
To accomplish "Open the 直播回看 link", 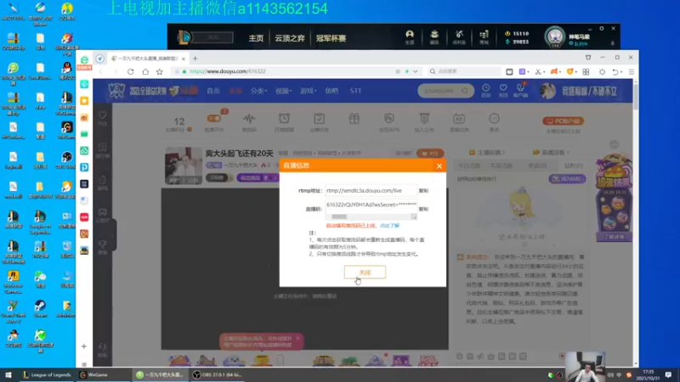I will (x=551, y=153).
